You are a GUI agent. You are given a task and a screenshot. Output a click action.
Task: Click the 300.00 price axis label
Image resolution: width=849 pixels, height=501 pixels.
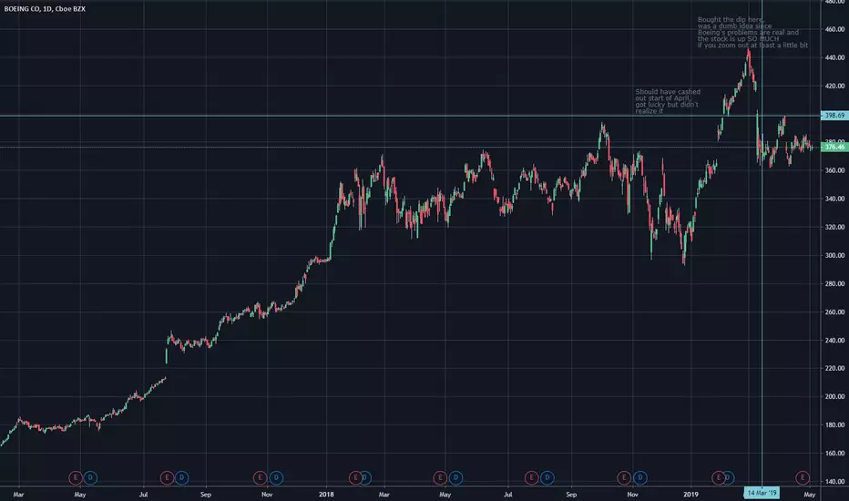click(834, 255)
